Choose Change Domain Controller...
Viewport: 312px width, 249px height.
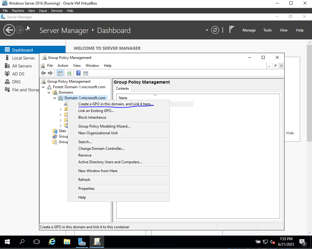[x=119, y=149]
